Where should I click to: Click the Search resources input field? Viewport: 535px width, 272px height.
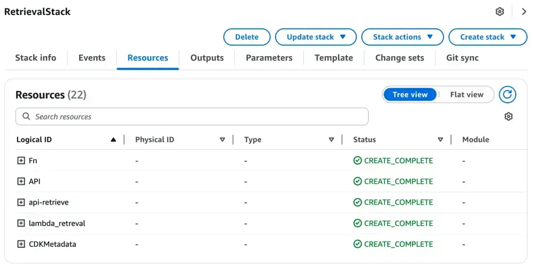pyautogui.click(x=192, y=117)
